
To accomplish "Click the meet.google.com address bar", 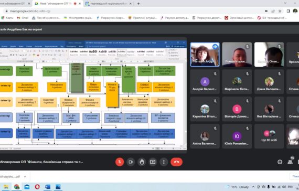I will coord(133,11).
